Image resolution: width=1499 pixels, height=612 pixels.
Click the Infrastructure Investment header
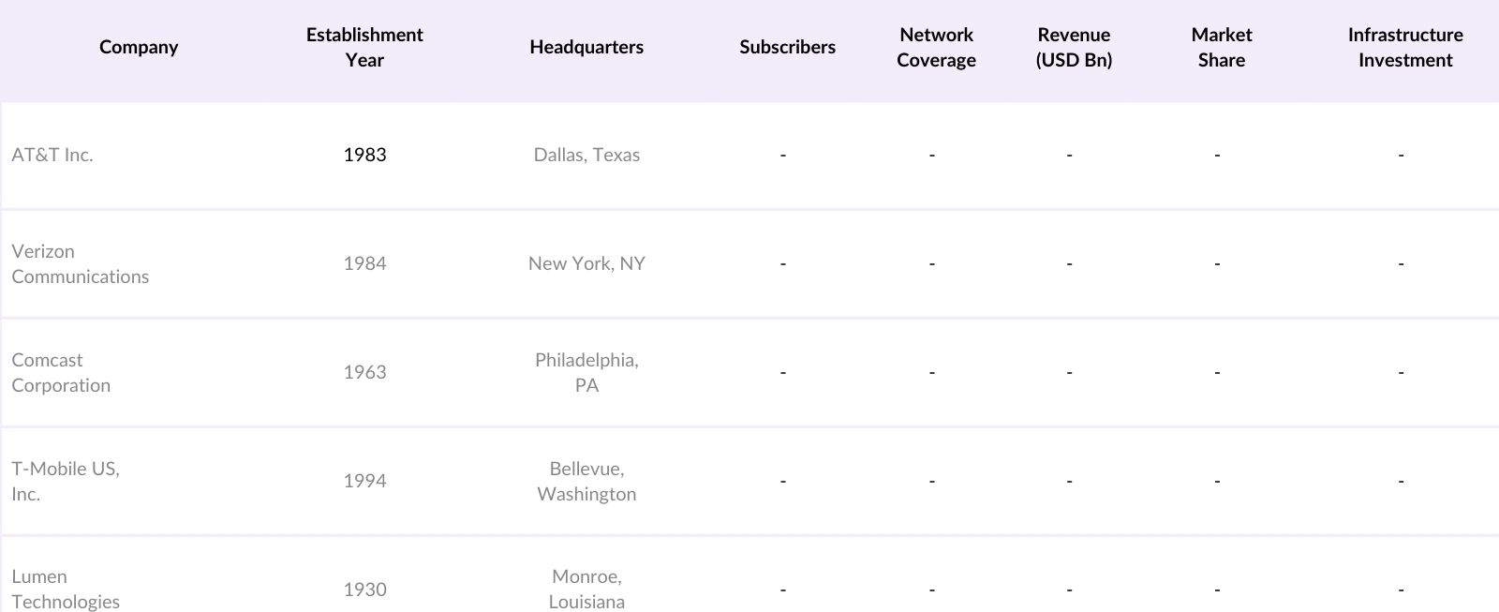[x=1405, y=47]
